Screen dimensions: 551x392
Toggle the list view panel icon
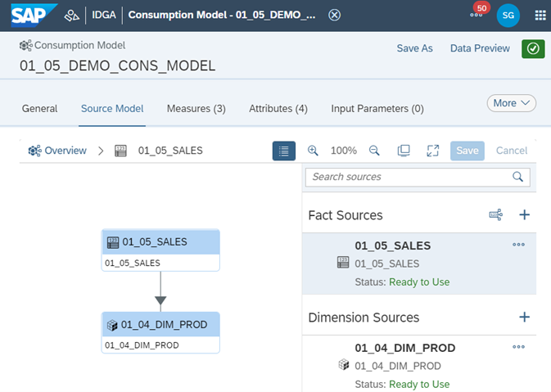[284, 151]
